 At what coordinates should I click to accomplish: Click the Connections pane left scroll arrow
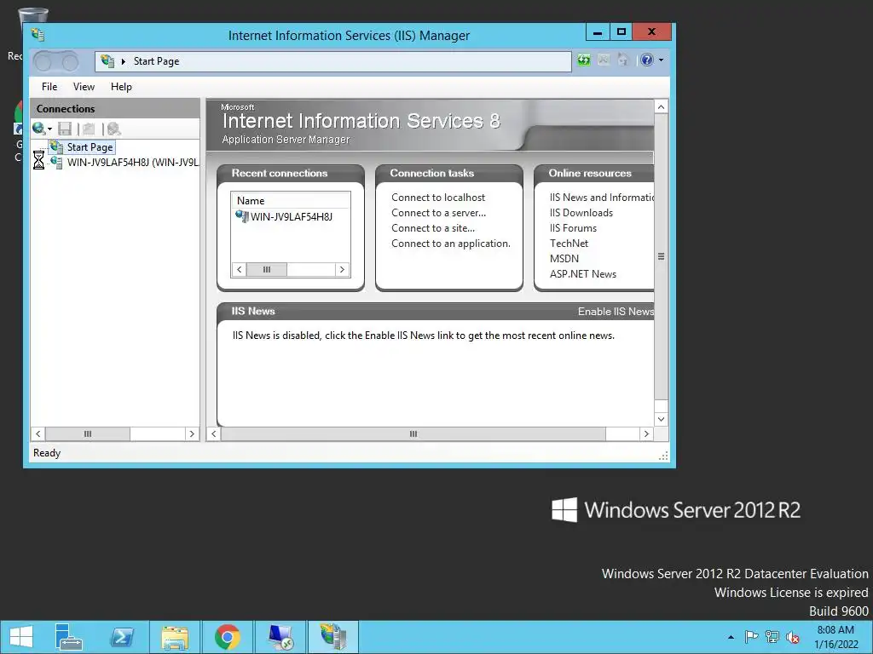38,433
